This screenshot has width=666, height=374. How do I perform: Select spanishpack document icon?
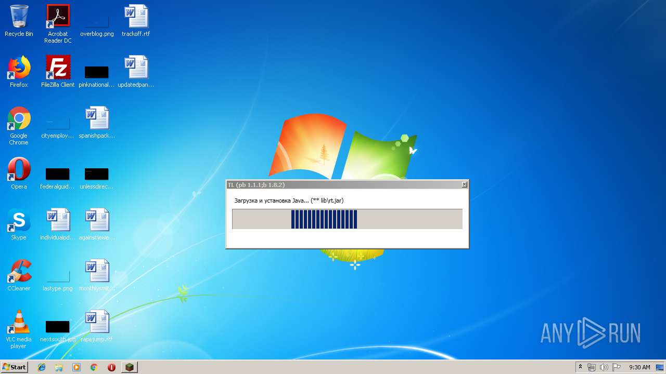(97, 123)
